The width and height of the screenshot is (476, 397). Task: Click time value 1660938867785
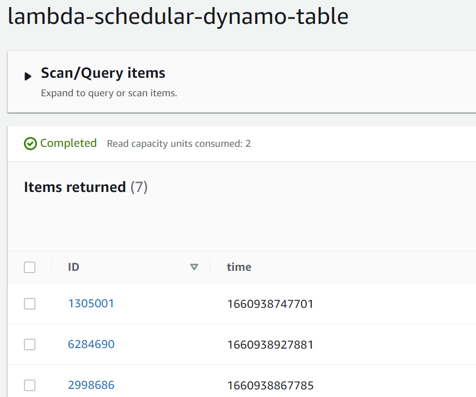tap(270, 386)
